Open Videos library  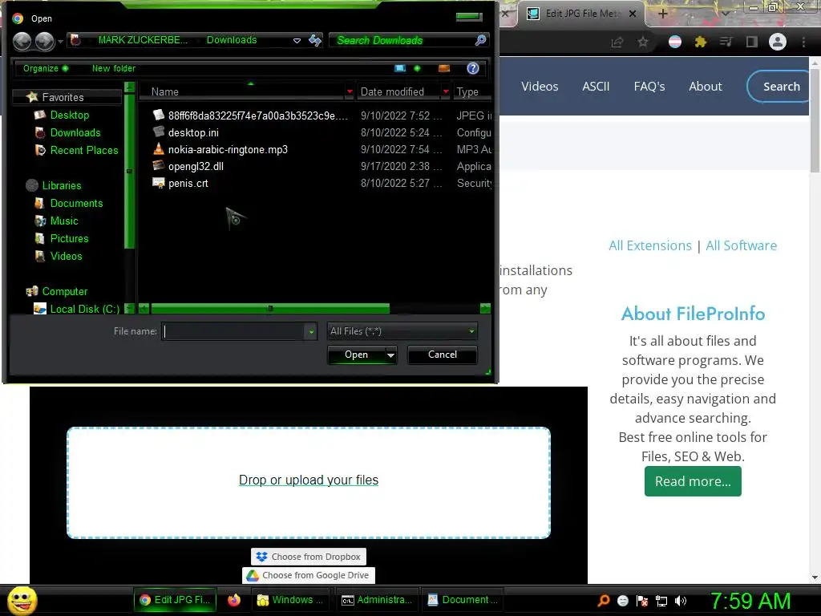[x=66, y=256]
